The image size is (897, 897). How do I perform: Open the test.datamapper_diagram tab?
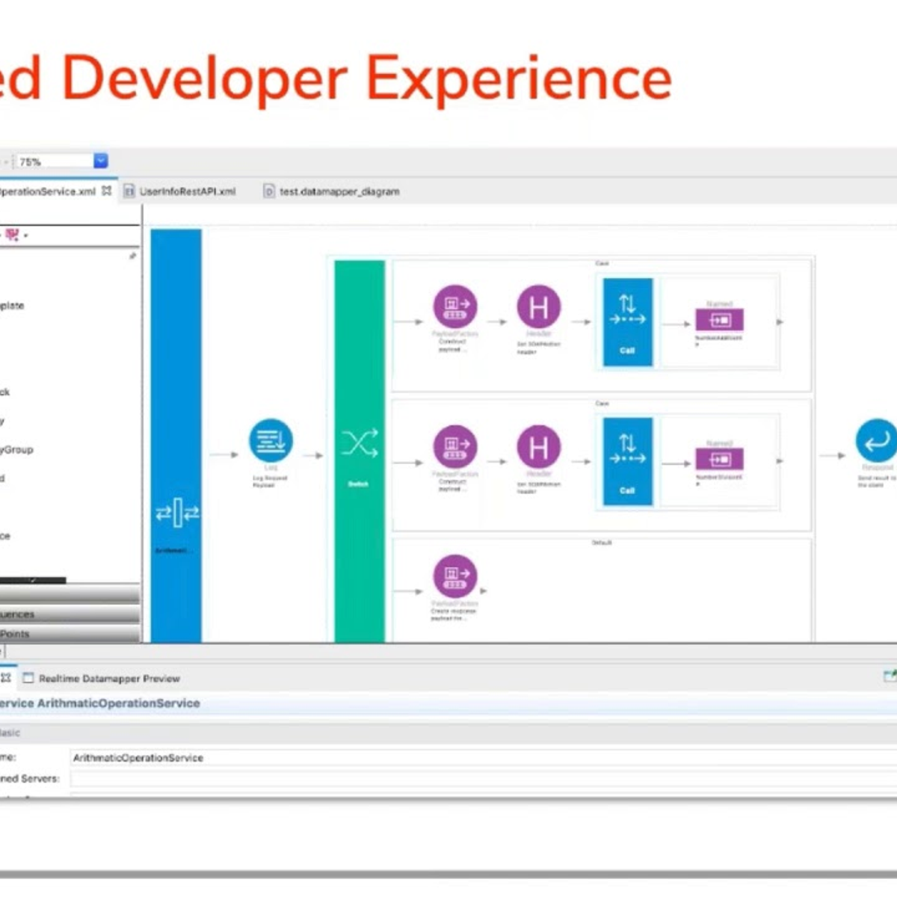coord(339,191)
